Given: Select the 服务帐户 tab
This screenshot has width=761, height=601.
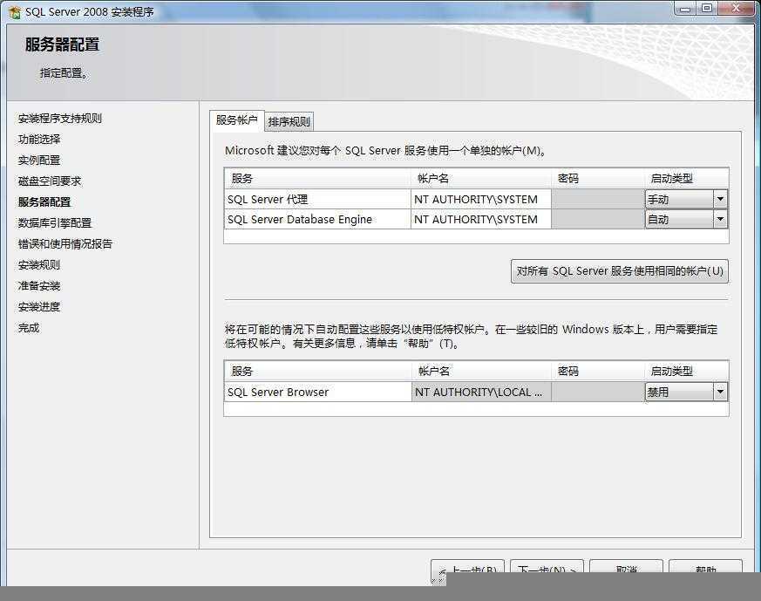Looking at the screenshot, I should (x=237, y=120).
